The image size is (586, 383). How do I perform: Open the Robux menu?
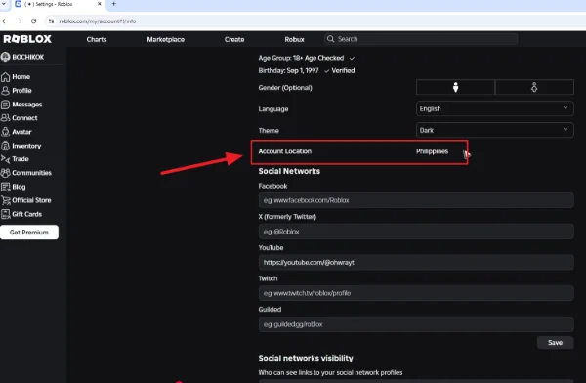pyautogui.click(x=295, y=39)
